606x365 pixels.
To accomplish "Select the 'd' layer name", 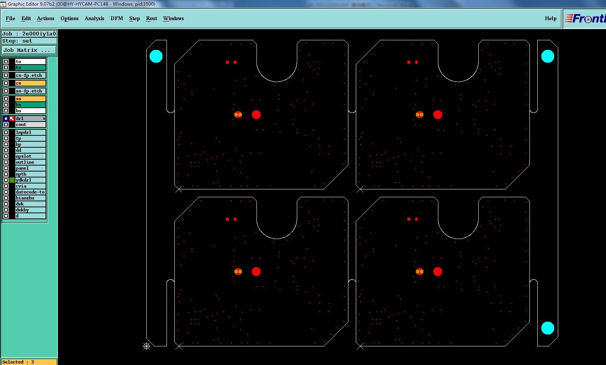I will 31,216.
